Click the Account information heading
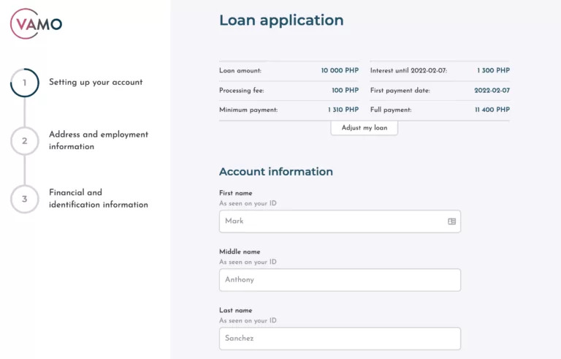The image size is (561, 359). (x=276, y=172)
